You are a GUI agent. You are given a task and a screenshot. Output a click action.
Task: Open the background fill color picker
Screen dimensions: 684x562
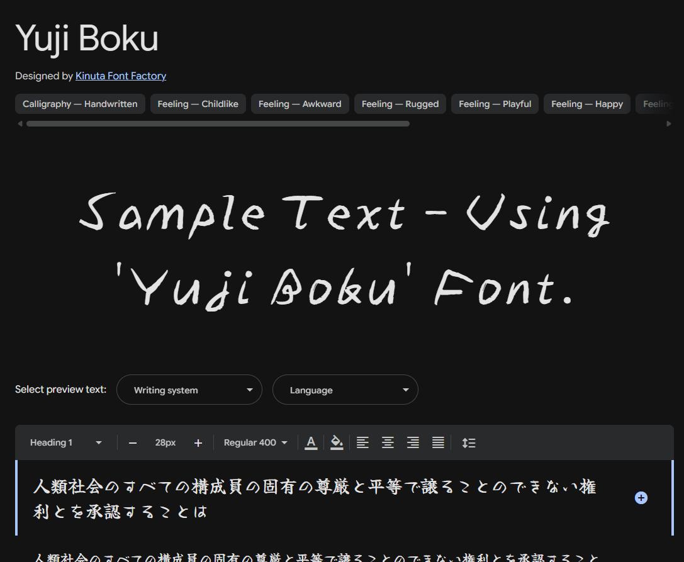[x=337, y=443]
